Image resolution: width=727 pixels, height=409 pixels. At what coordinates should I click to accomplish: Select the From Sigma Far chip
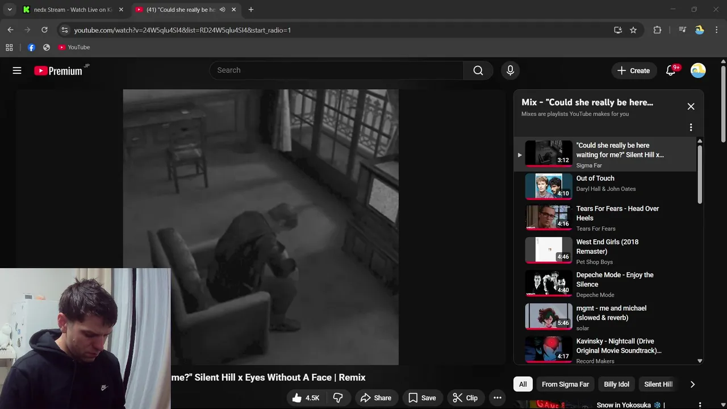tap(565, 384)
